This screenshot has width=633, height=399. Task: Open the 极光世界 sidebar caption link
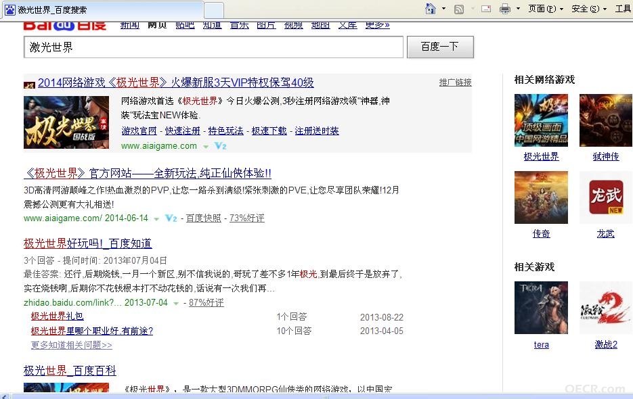[541, 156]
